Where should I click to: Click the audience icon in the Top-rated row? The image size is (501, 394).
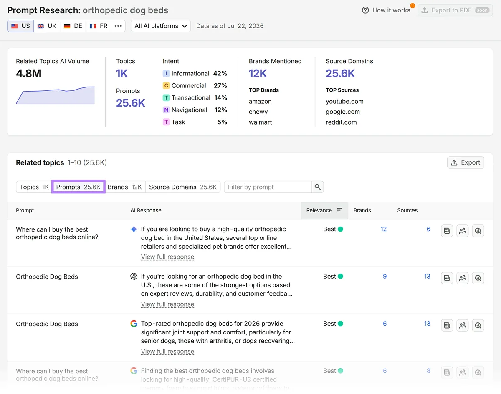coord(463,325)
